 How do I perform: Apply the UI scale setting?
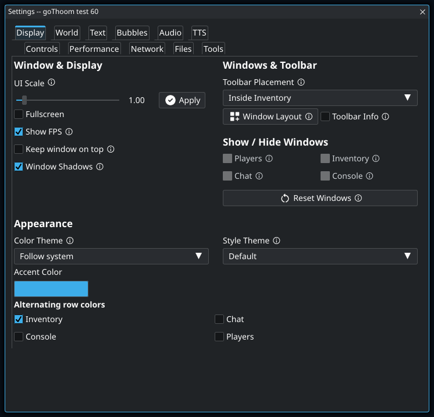182,100
